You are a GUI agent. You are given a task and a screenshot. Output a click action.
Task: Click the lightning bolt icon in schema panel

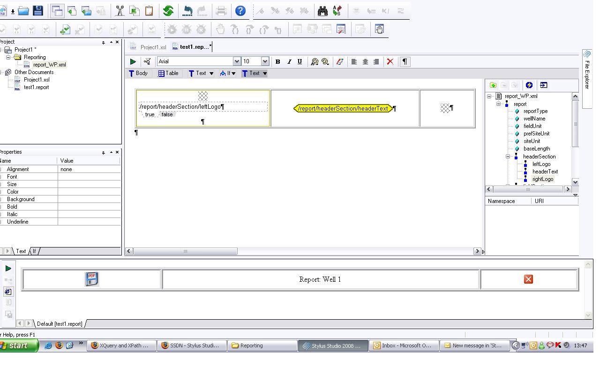(x=529, y=85)
